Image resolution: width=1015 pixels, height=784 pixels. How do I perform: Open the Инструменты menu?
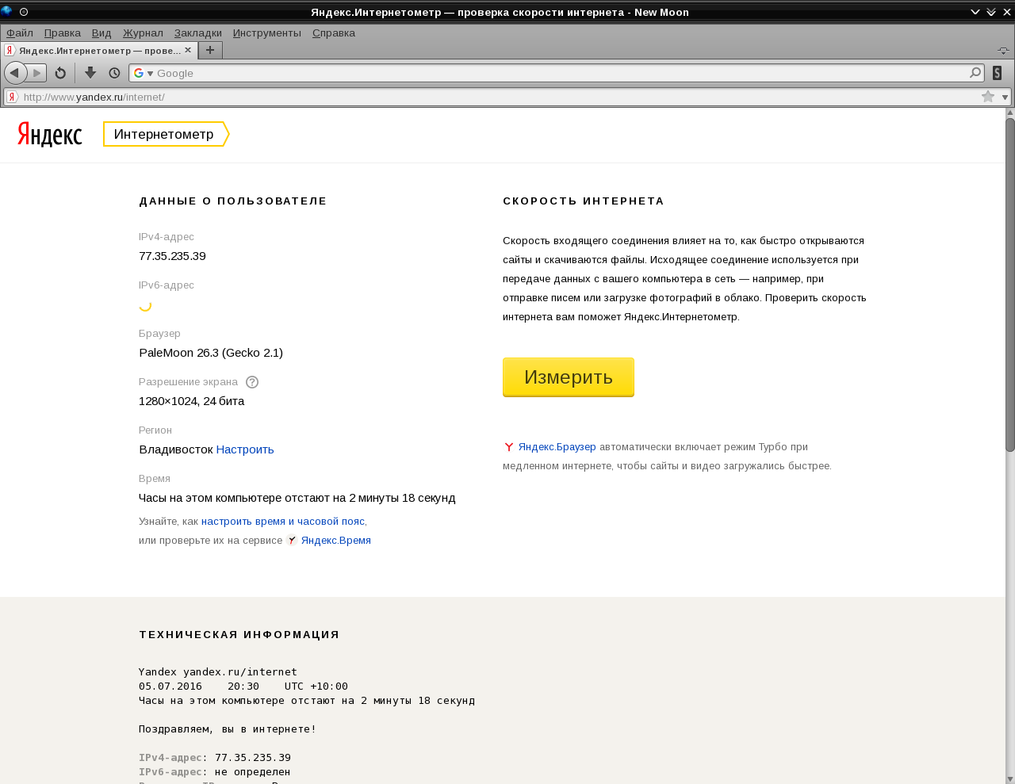pos(267,33)
